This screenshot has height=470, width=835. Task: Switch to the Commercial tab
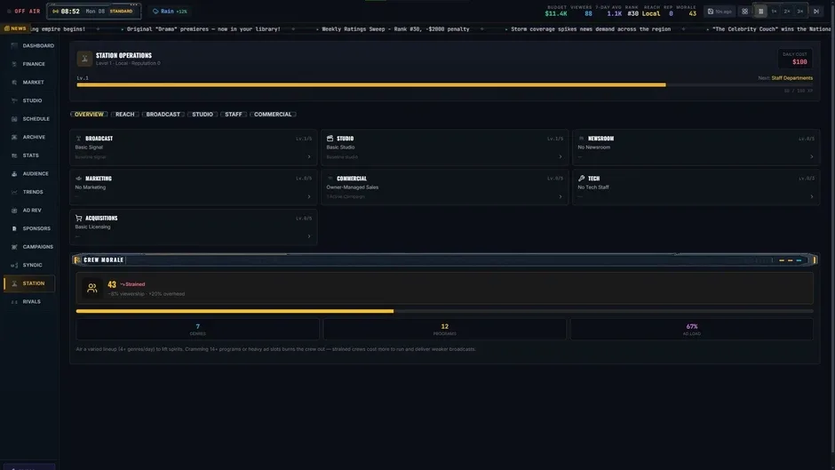coord(273,114)
